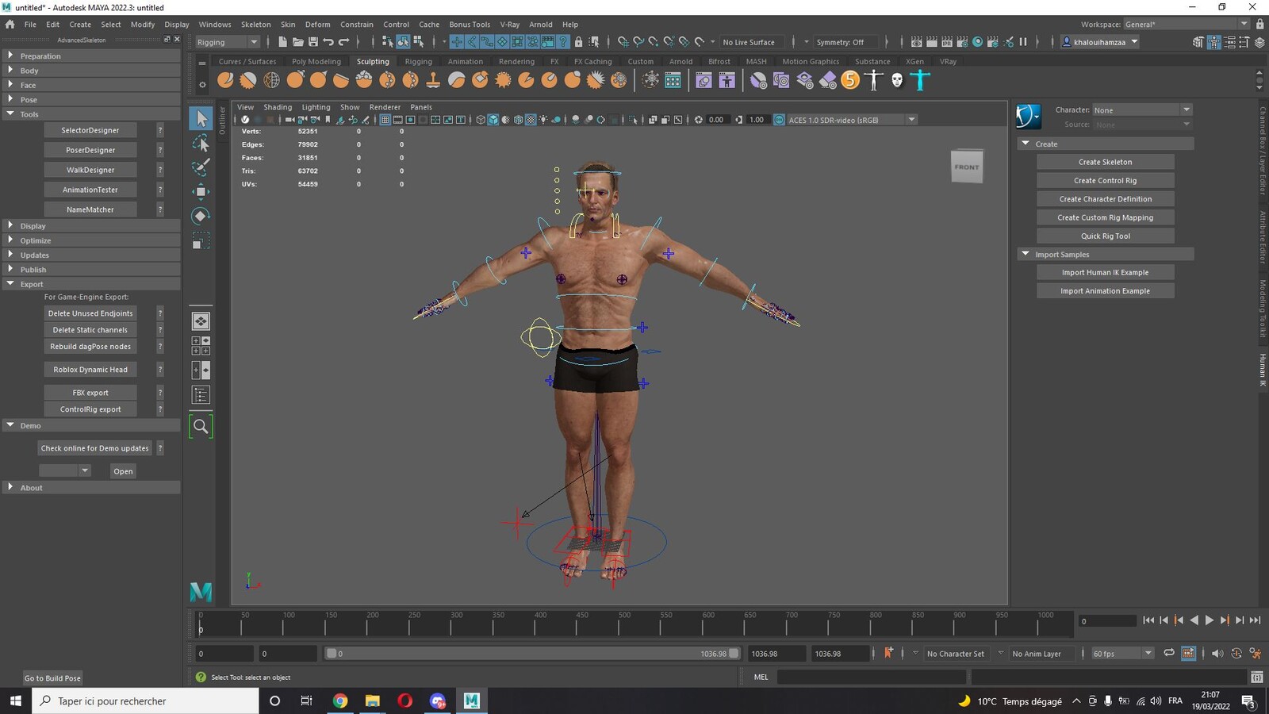Select the Sculpt brush on the shelf
Image resolution: width=1269 pixels, height=714 pixels.
point(225,80)
